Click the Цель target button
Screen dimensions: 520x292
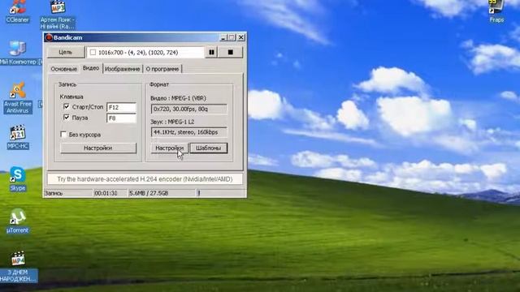coord(65,52)
